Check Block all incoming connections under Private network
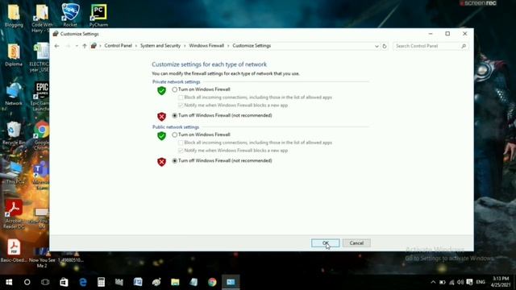The height and width of the screenshot is (290, 516). click(181, 97)
